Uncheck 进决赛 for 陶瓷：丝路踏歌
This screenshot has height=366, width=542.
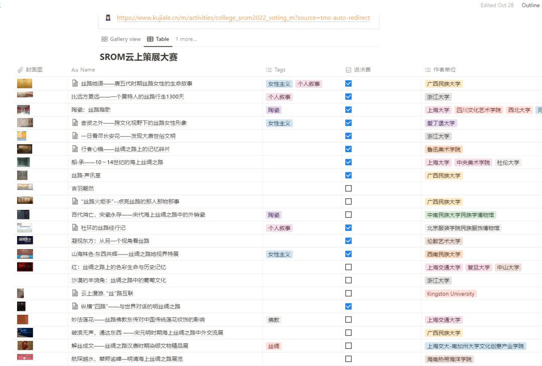click(348, 110)
